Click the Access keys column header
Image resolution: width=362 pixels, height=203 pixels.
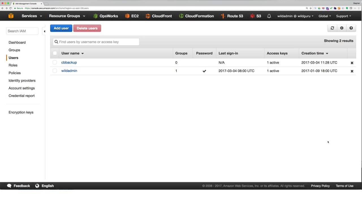pos(277,53)
